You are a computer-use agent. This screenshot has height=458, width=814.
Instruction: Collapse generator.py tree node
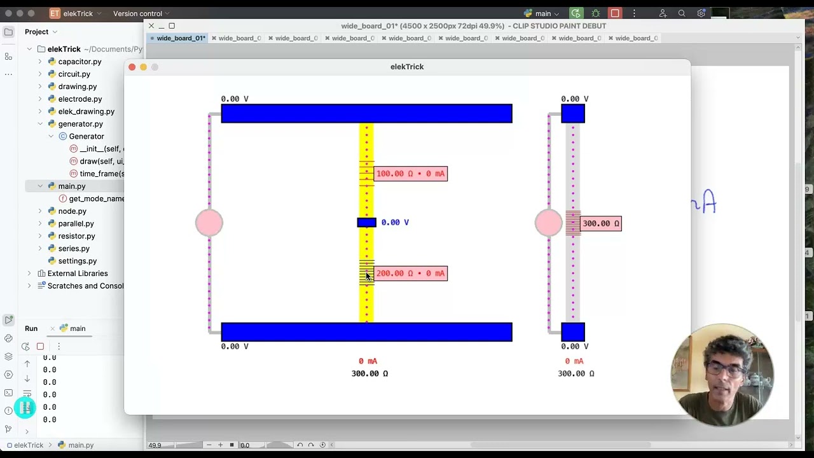pos(40,124)
